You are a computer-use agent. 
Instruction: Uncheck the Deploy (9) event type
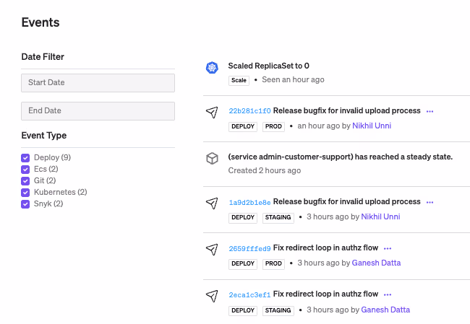[x=25, y=157]
